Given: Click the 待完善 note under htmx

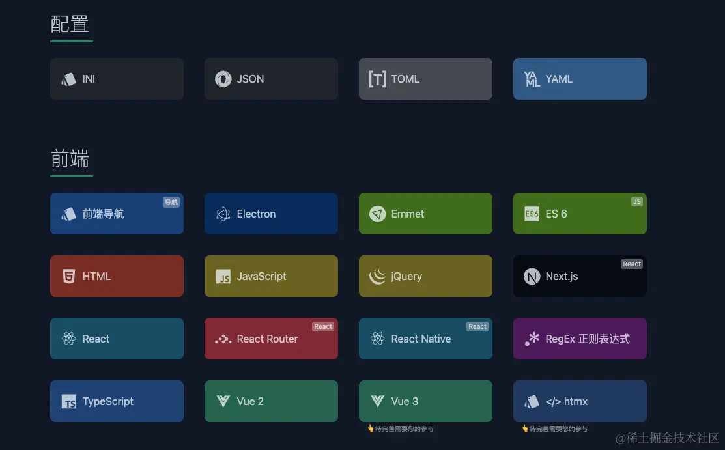Looking at the screenshot, I should pyautogui.click(x=555, y=429).
